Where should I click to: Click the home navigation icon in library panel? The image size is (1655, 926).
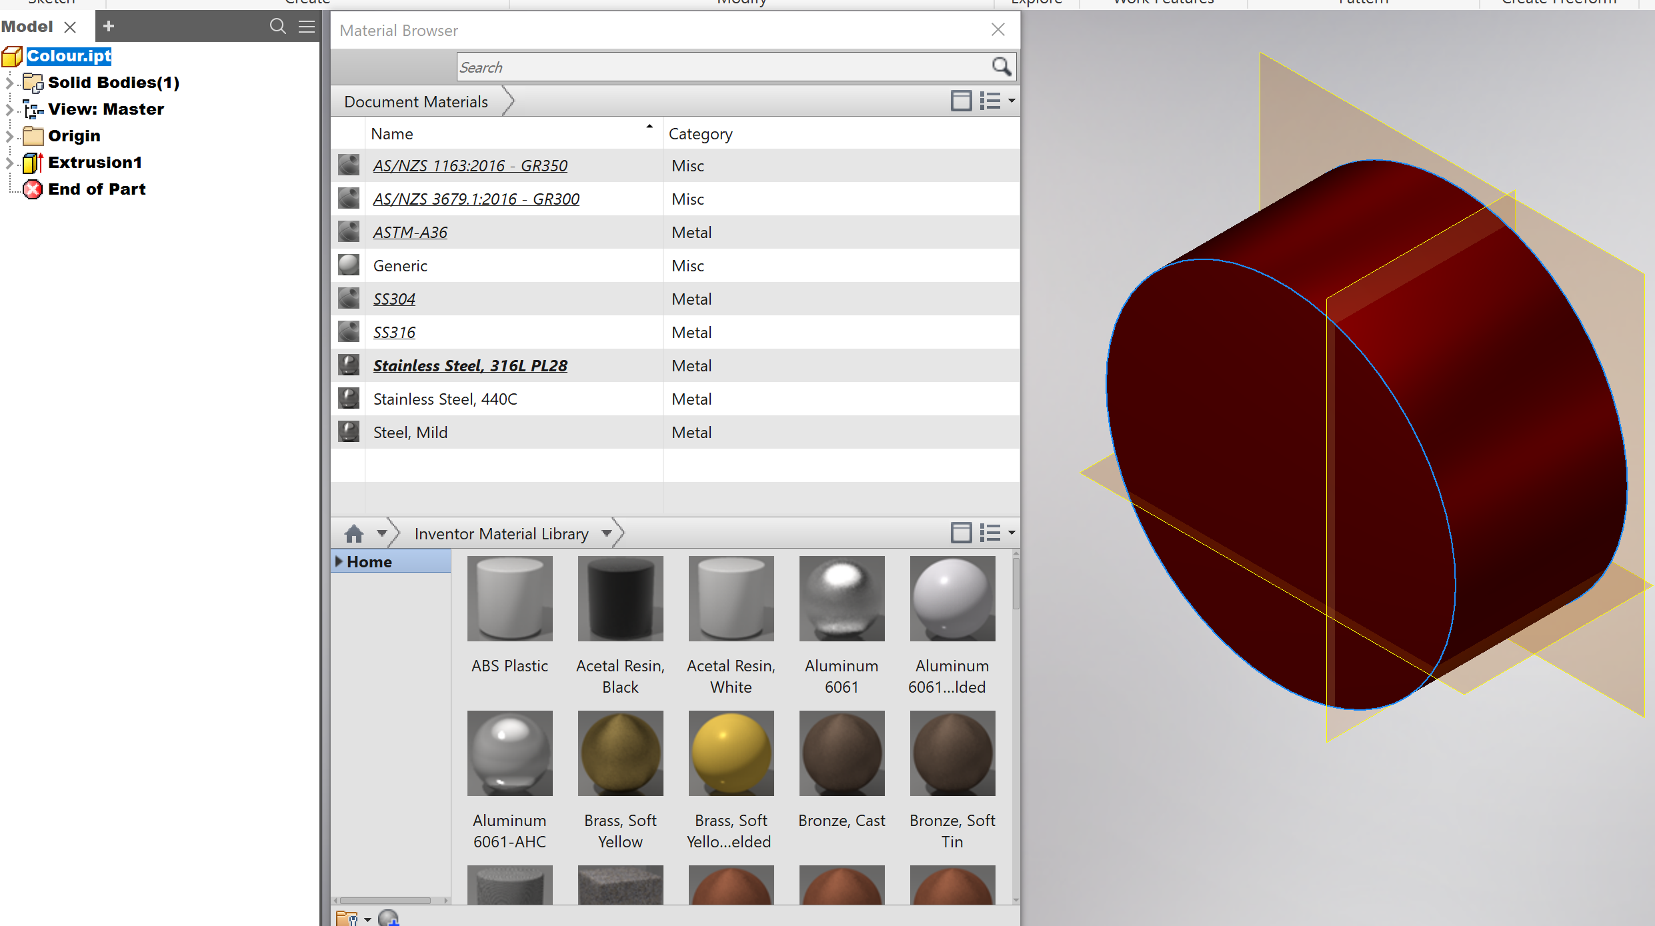pyautogui.click(x=355, y=533)
